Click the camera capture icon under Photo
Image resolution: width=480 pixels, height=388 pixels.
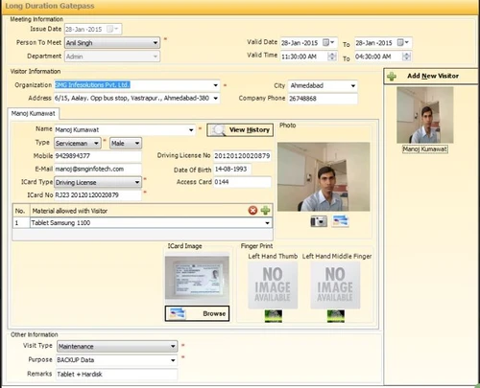coord(319,221)
